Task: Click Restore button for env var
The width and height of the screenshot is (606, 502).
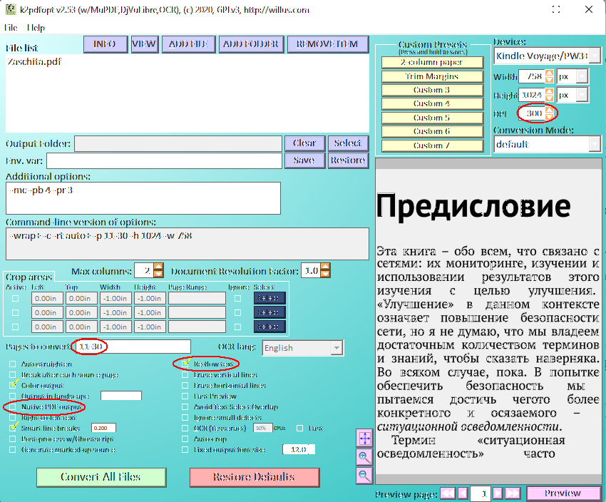Action: point(348,160)
